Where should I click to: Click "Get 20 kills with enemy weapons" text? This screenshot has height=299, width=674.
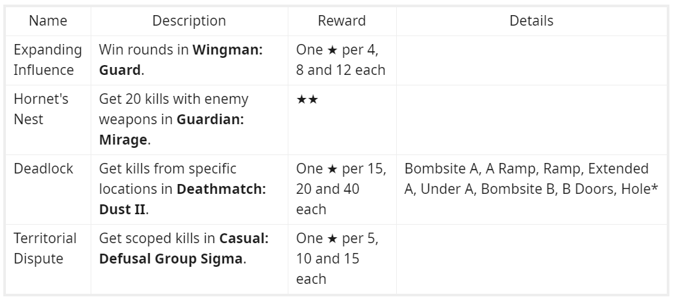click(x=173, y=99)
